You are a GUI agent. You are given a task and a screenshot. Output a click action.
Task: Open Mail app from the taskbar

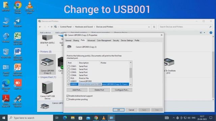tap(88, 118)
